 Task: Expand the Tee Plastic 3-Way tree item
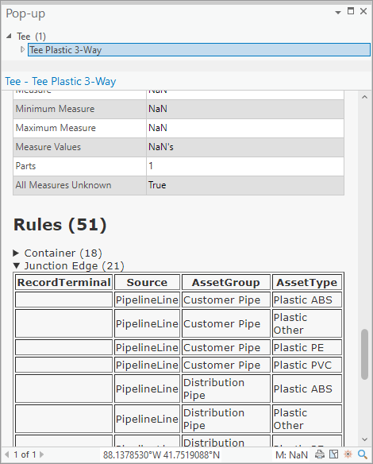[22, 49]
